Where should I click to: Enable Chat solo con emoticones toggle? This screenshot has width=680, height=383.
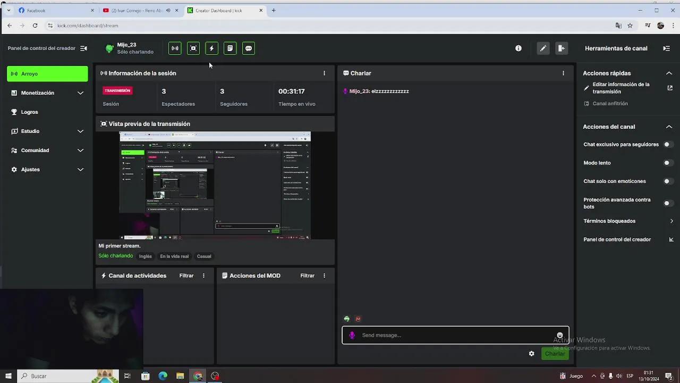[668, 181]
